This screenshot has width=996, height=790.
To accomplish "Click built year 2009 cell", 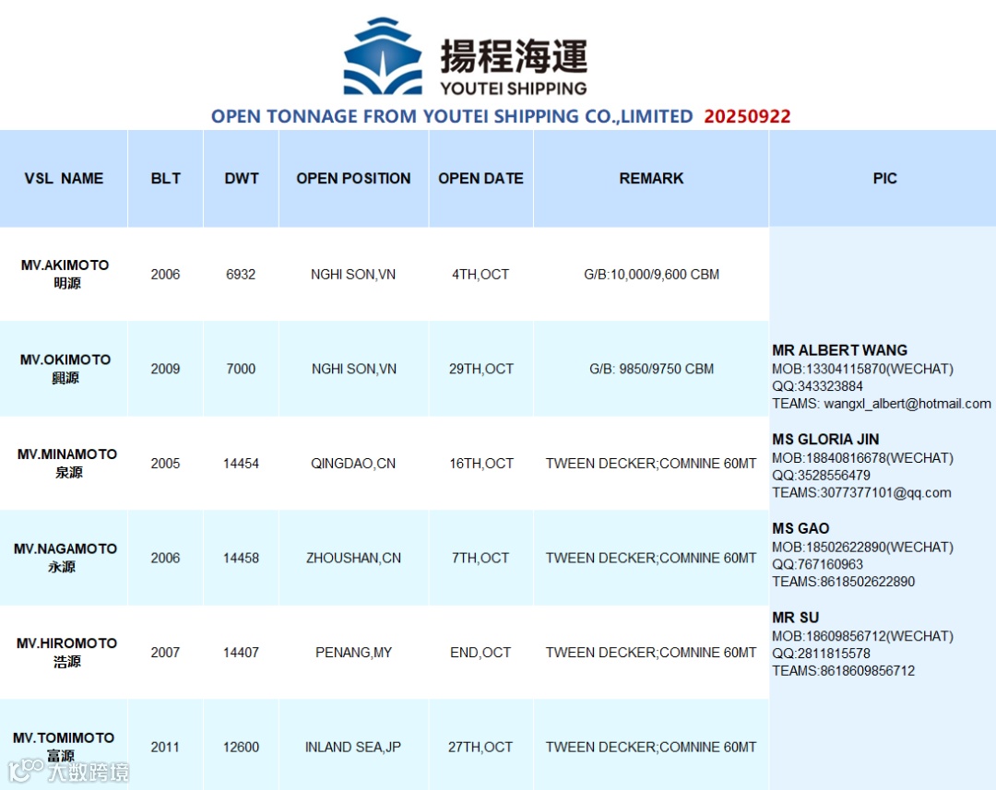I will coord(165,369).
